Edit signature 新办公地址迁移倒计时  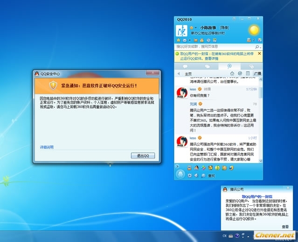pyautogui.click(x=208, y=33)
